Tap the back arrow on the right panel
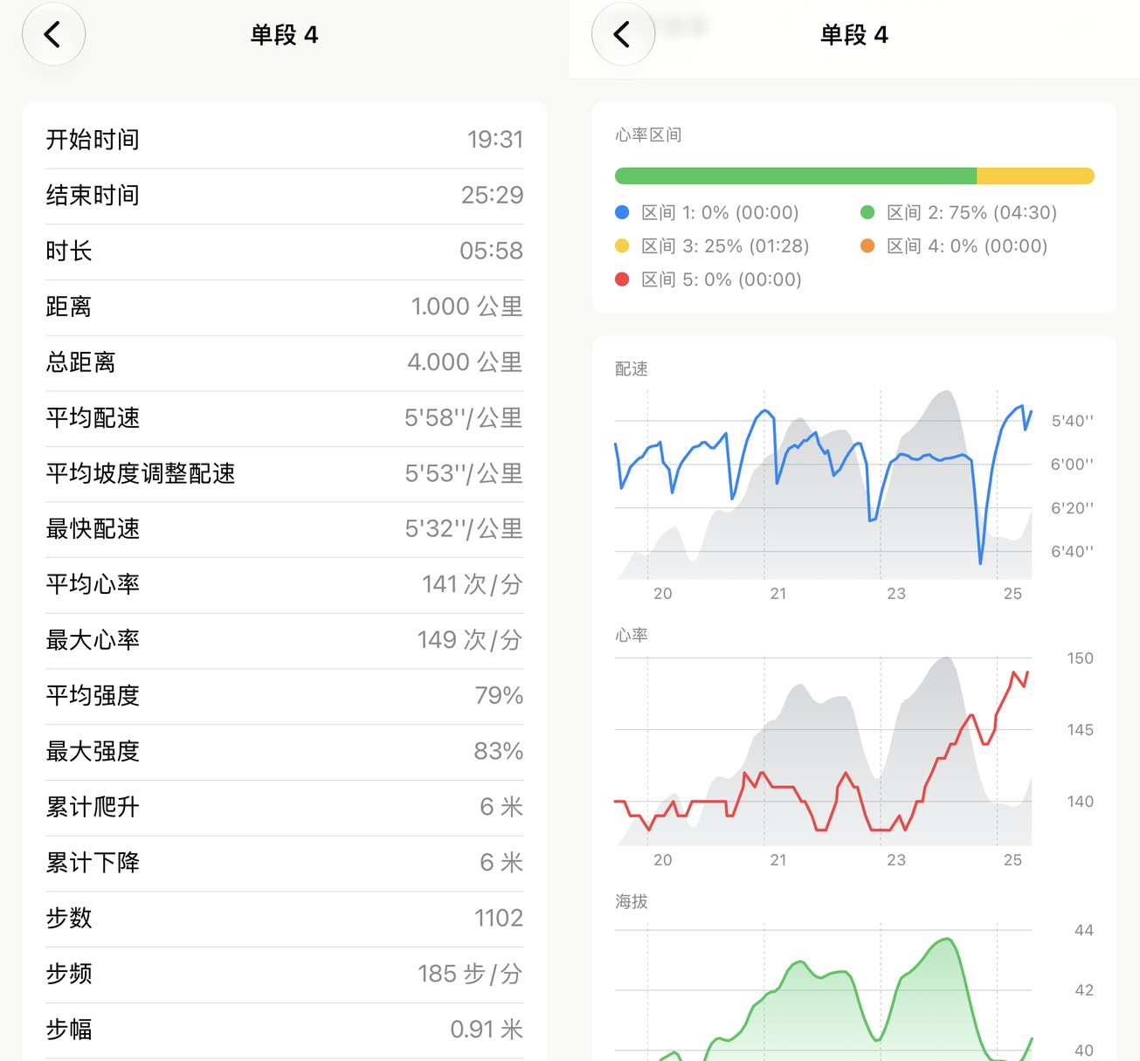 tap(623, 35)
